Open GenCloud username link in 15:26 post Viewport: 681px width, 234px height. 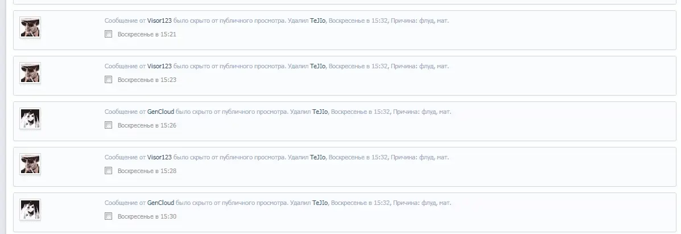pyautogui.click(x=160, y=112)
